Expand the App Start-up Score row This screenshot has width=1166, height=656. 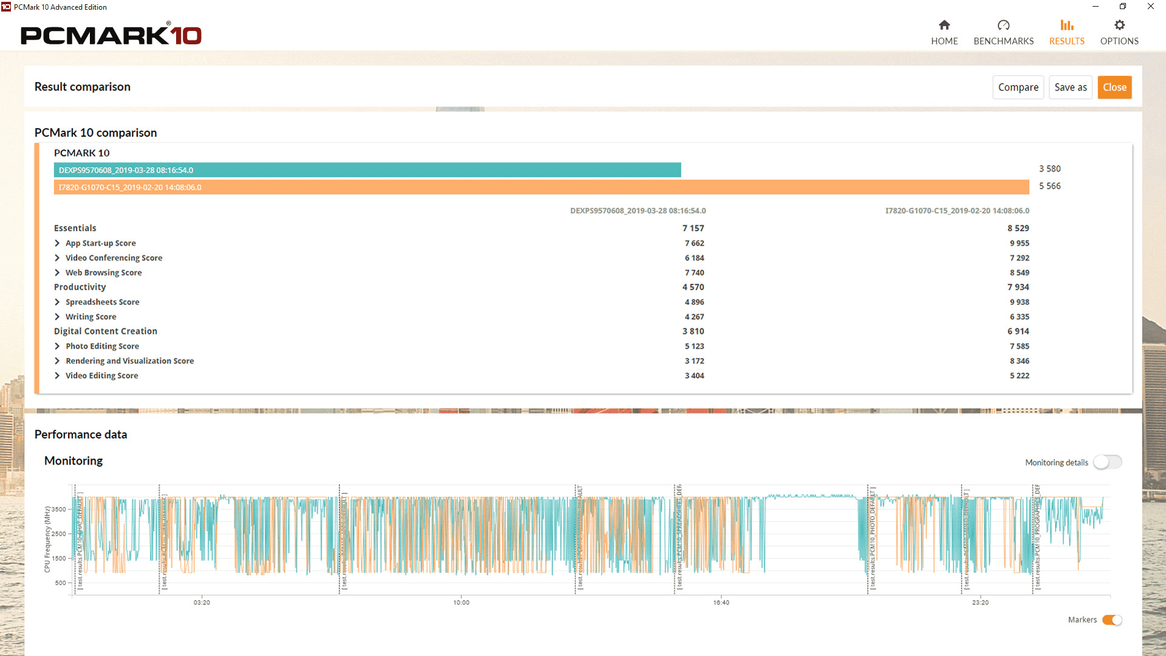57,243
